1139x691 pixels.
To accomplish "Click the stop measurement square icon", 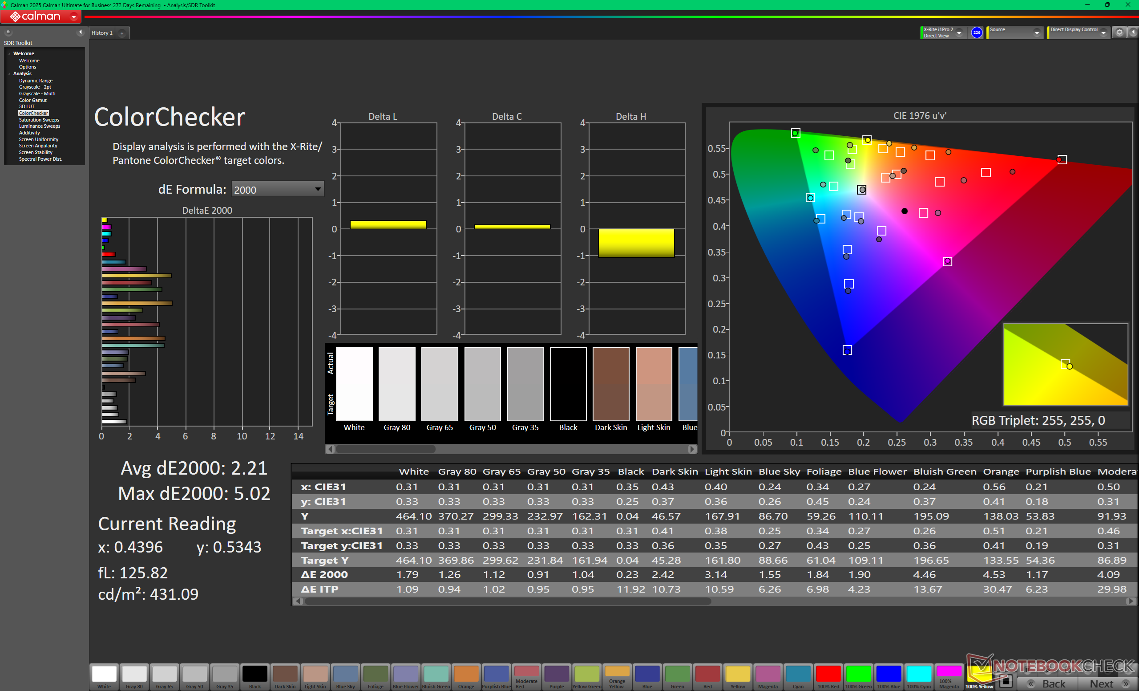I will [1005, 681].
